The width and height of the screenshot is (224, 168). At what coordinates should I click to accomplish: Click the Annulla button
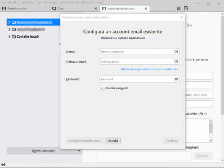(113, 140)
